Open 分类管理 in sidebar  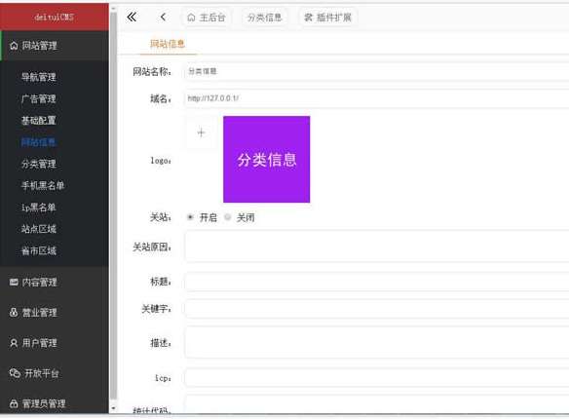click(x=38, y=164)
